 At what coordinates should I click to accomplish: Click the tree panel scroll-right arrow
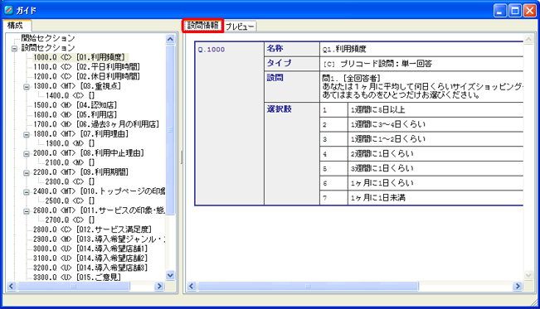159,286
